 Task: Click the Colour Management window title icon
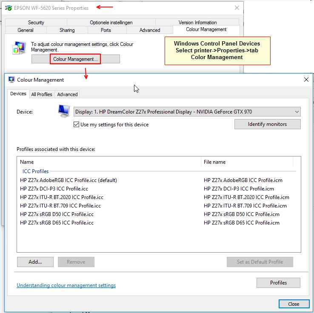[11, 80]
